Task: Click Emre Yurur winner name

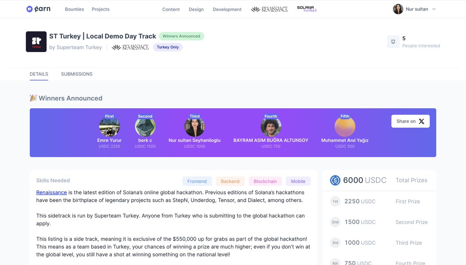Action: pyautogui.click(x=110, y=140)
